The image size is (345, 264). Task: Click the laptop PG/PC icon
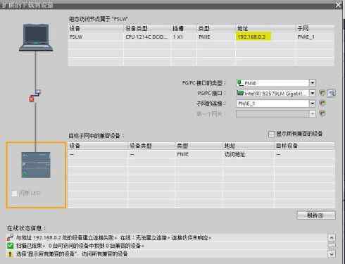(36, 37)
